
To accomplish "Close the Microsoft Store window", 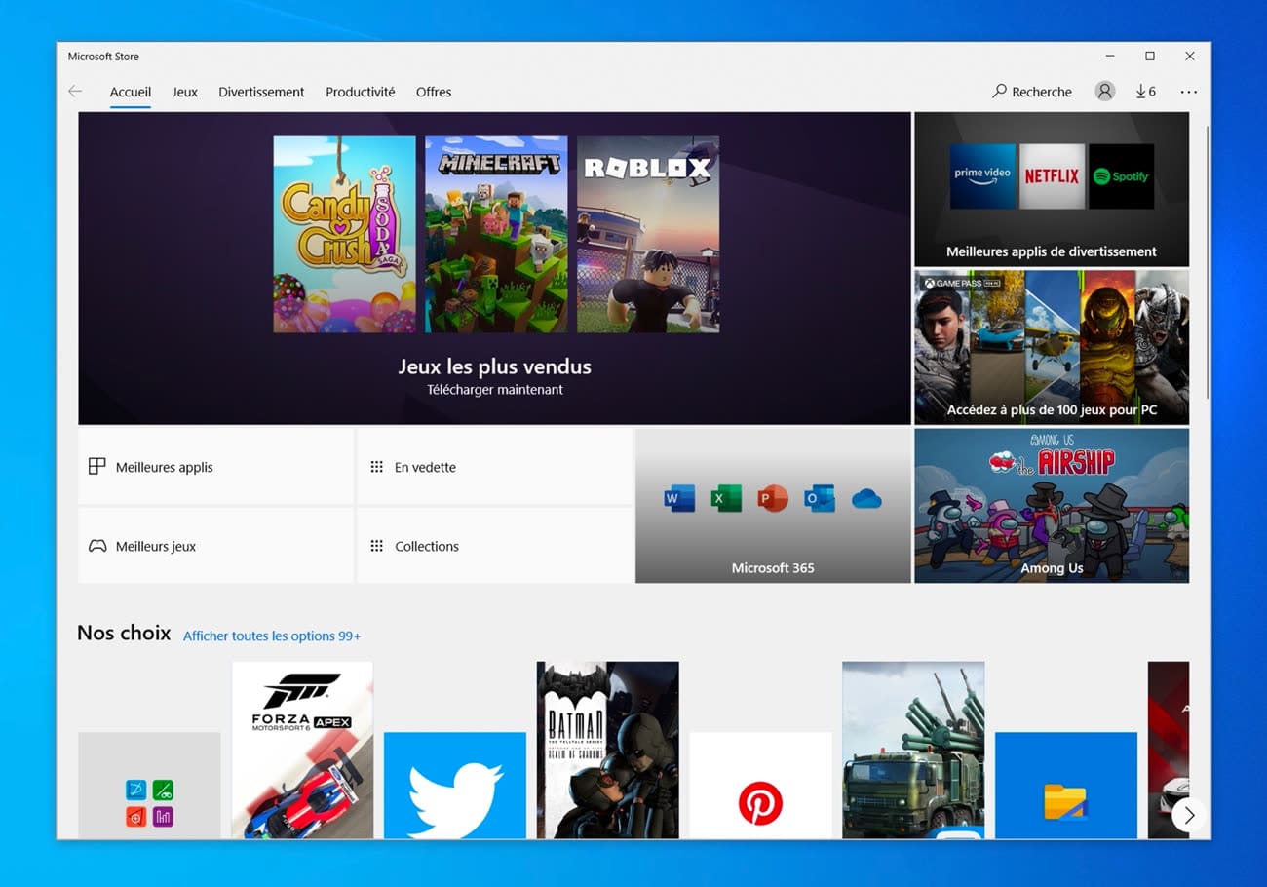I will (1190, 57).
